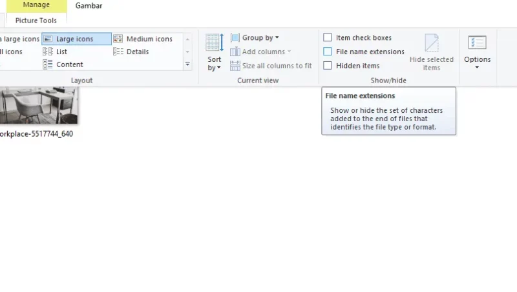Click the Size all columns icon
The image size is (517, 292).
[x=235, y=66]
